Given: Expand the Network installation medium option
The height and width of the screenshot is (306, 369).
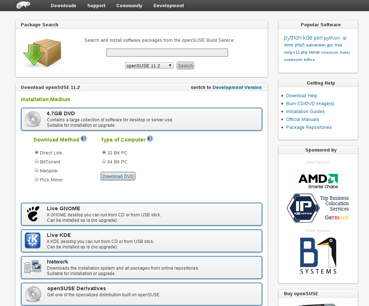Looking at the screenshot, I should 141,267.
